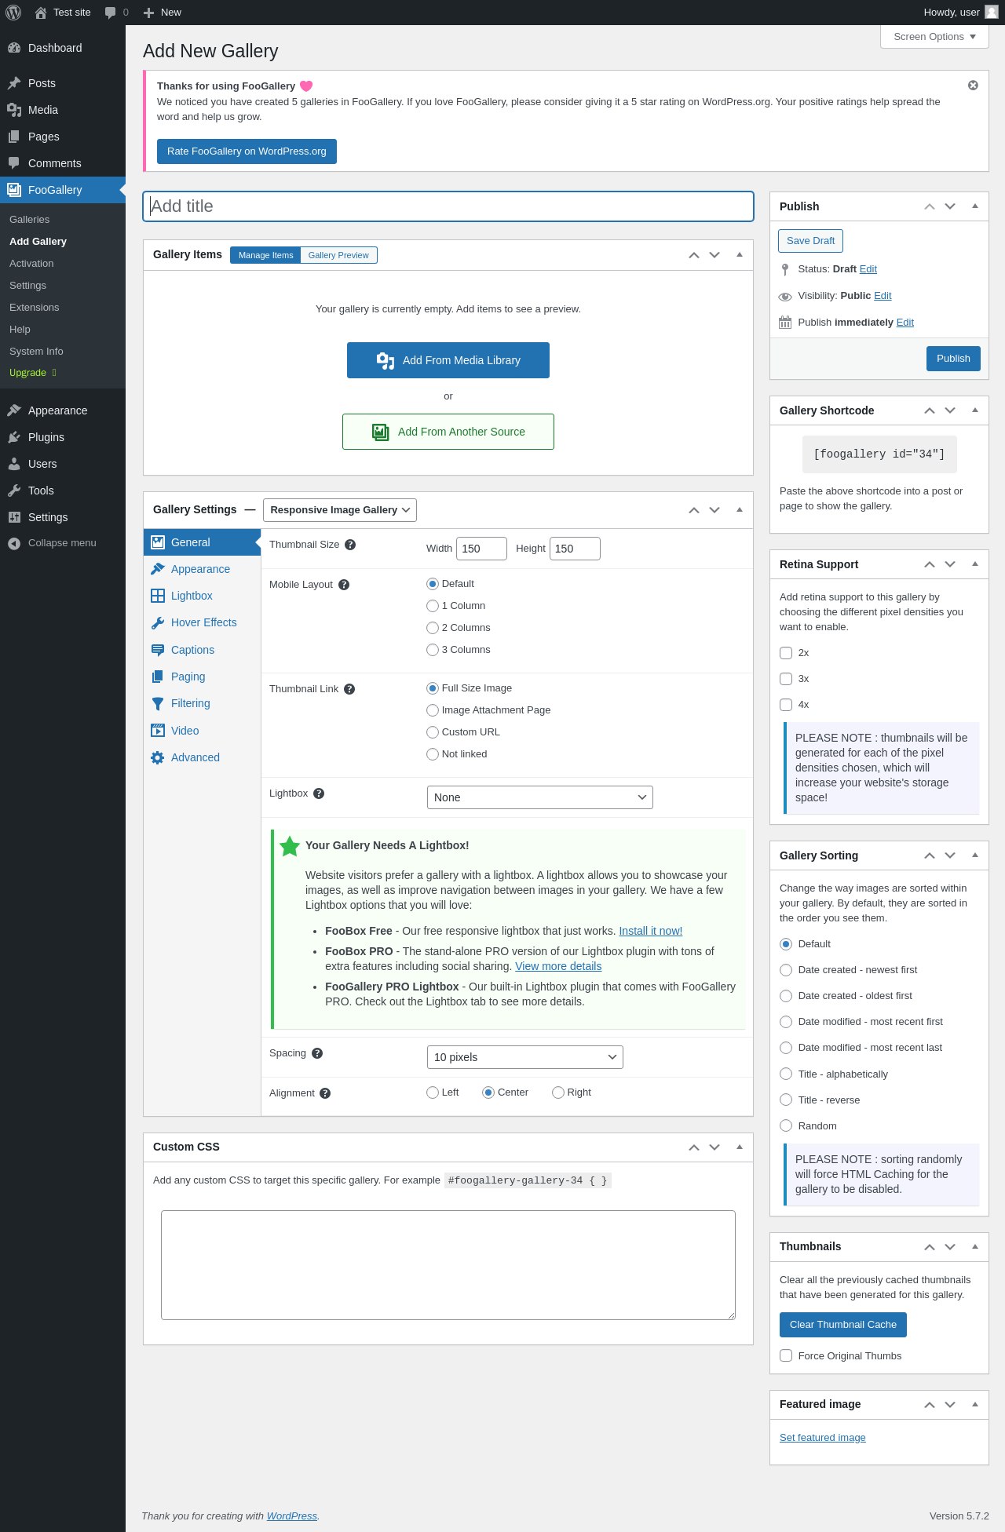Enable 4x retina support checkbox
The height and width of the screenshot is (1532, 1005).
click(x=786, y=705)
